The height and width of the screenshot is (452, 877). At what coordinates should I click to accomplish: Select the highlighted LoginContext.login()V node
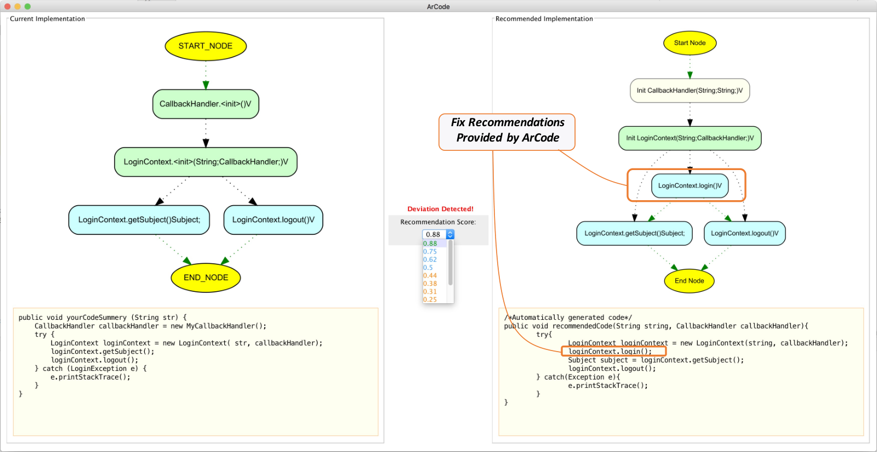click(690, 186)
